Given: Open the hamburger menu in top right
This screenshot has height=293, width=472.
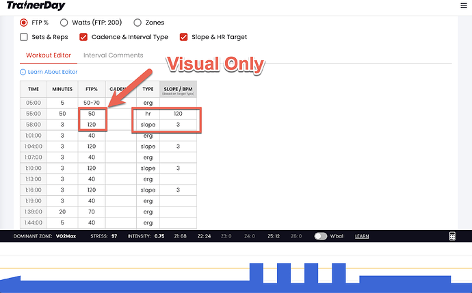Looking at the screenshot, I should (464, 5).
